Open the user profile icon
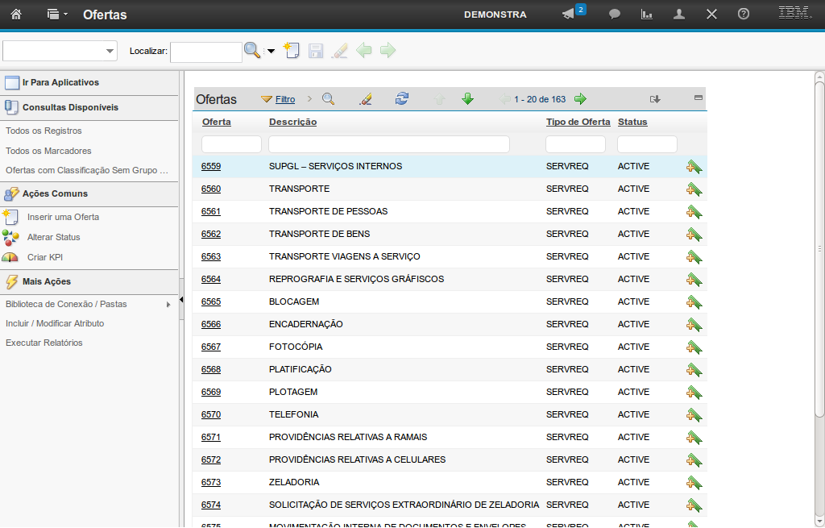Screen dimensions: 825x528 679,15
